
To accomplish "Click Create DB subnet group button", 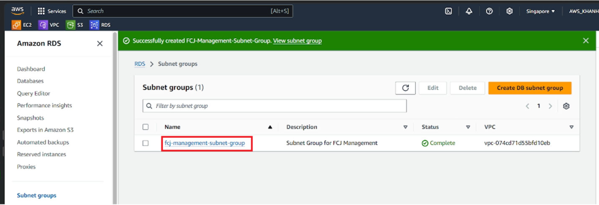I will [x=530, y=88].
